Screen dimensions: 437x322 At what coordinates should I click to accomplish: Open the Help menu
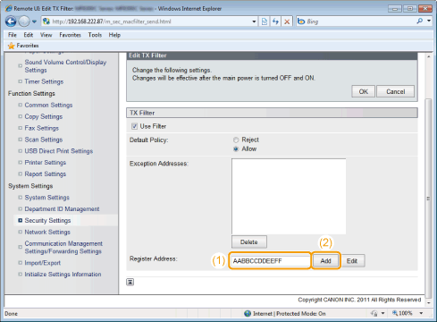click(114, 35)
